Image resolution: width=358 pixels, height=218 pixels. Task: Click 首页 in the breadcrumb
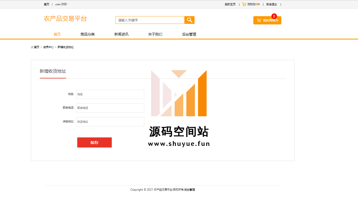pos(37,47)
